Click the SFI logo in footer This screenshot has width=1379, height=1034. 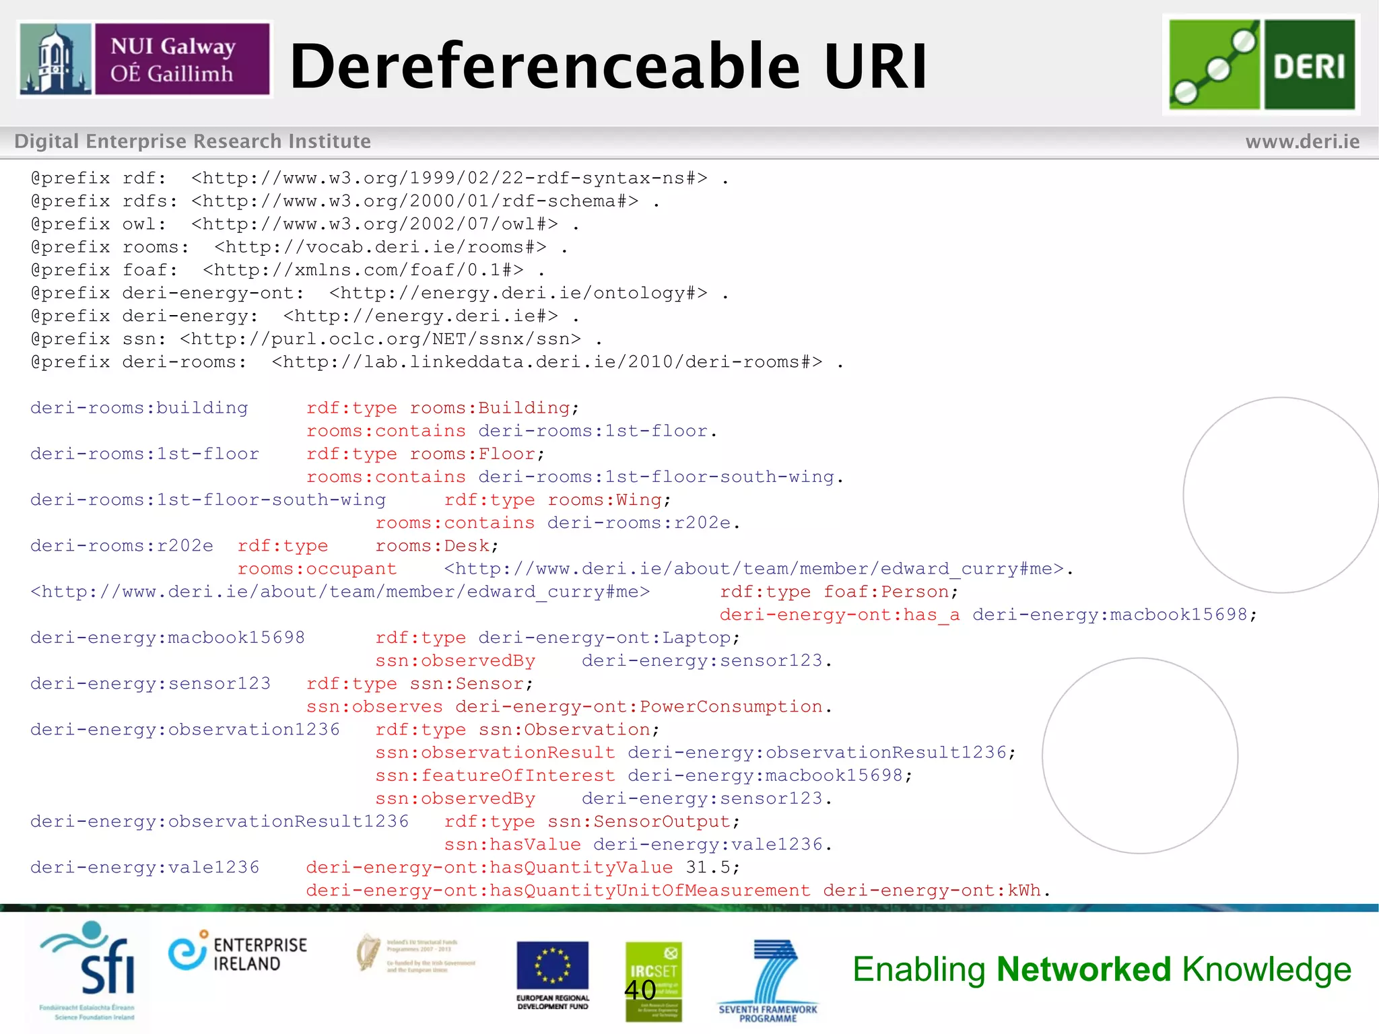pyautogui.click(x=87, y=971)
